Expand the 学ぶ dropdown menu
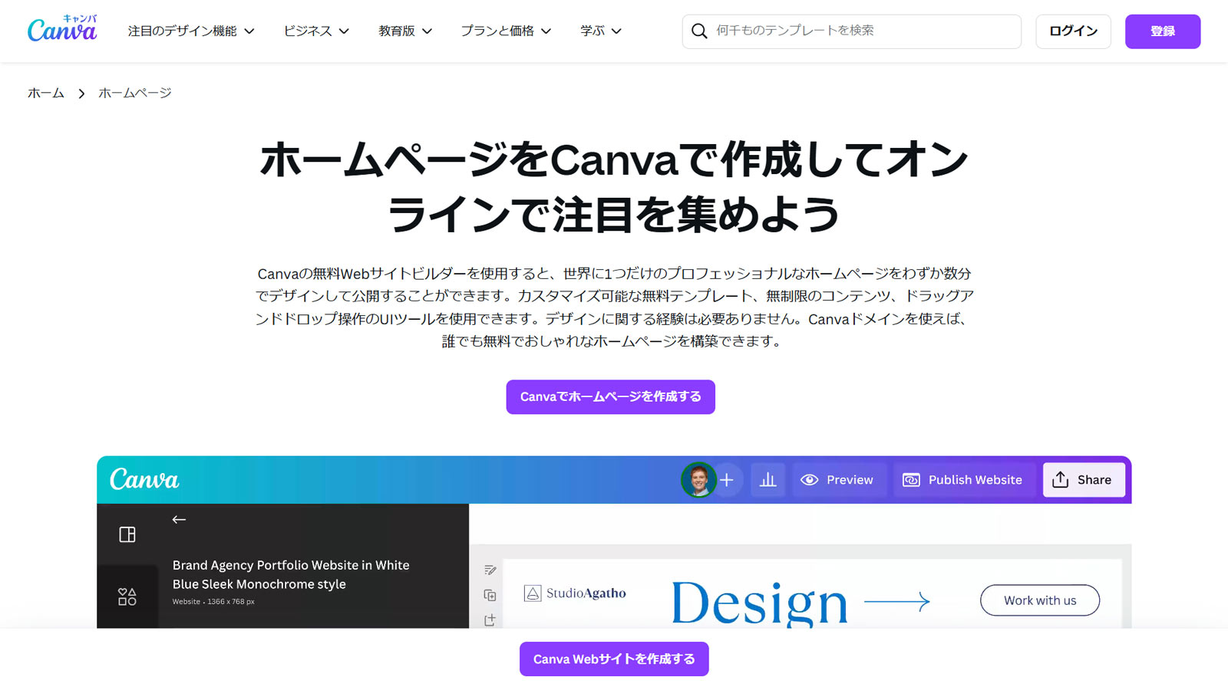Image resolution: width=1228 pixels, height=690 pixels. pos(601,31)
